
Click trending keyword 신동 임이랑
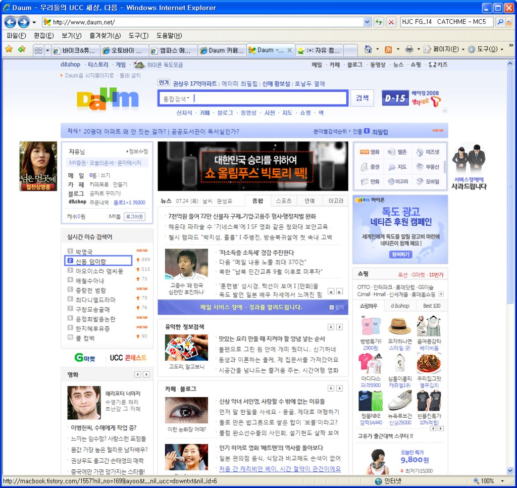point(91,262)
